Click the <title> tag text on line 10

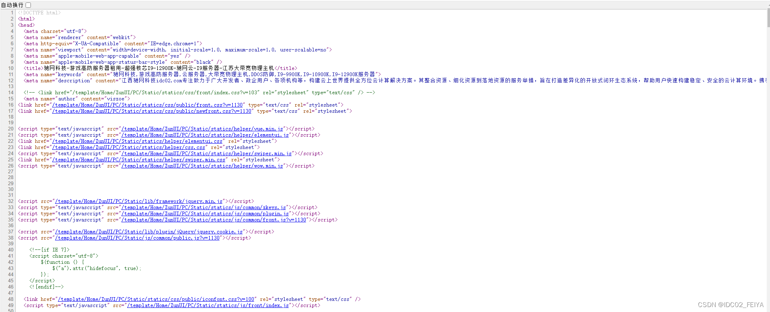(x=160, y=68)
